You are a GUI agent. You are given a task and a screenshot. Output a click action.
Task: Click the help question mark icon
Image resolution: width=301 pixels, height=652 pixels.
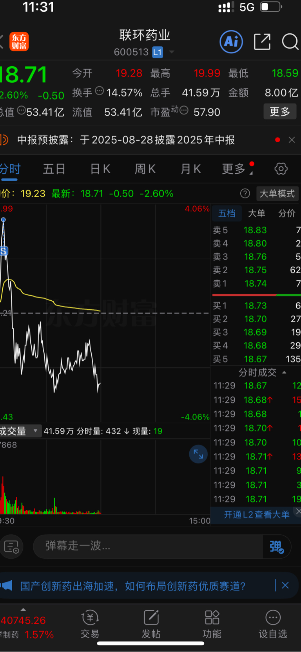245,193
